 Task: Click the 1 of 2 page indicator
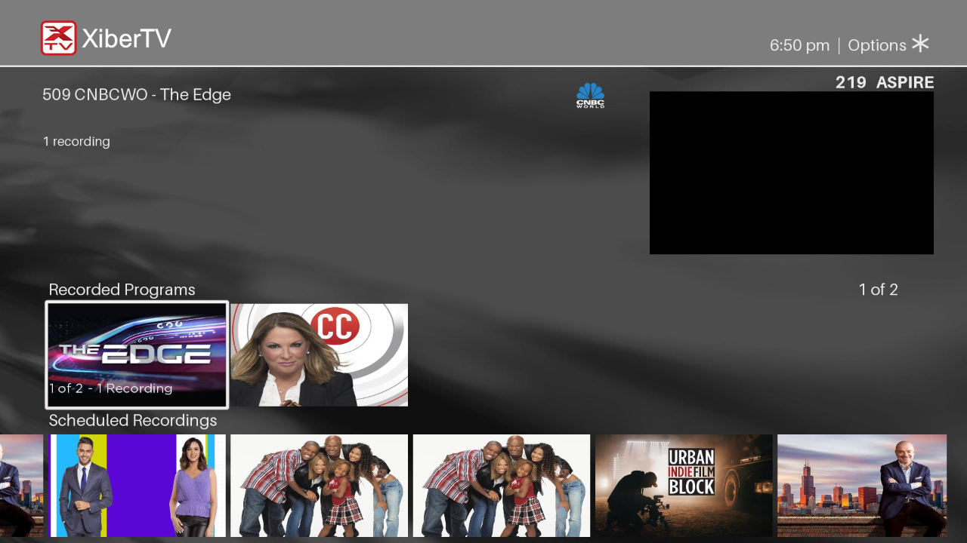click(x=879, y=290)
